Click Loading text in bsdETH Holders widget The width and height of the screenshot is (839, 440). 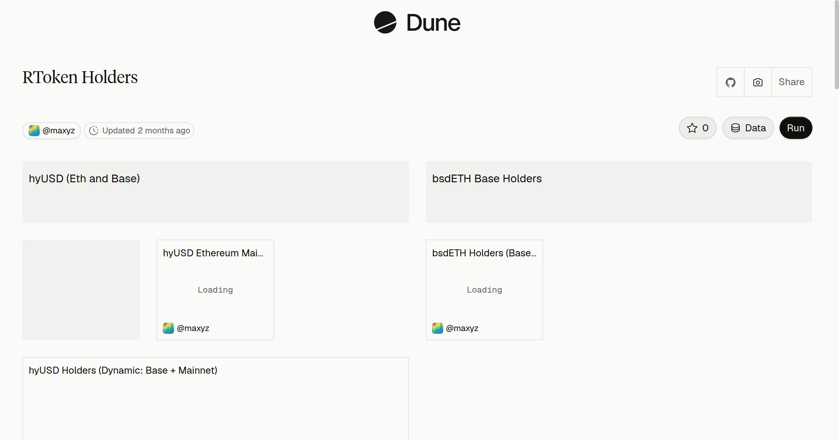485,290
